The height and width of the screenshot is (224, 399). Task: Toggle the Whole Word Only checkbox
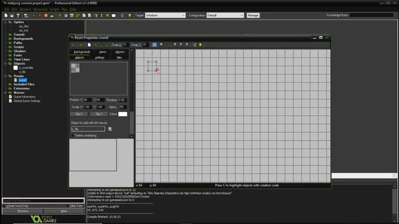pos(4,206)
